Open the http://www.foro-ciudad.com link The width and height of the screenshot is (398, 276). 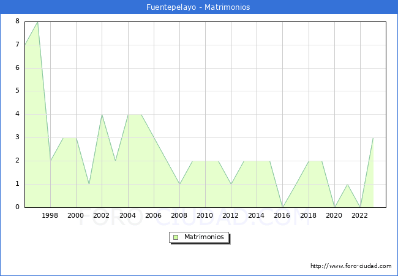351,266
